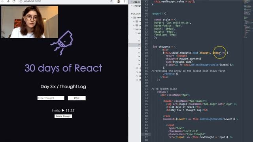Image resolution: width=253 pixels, height=142 pixels.
Task: Click the .reverse() call on line 66
Action: (x=170, y=74)
